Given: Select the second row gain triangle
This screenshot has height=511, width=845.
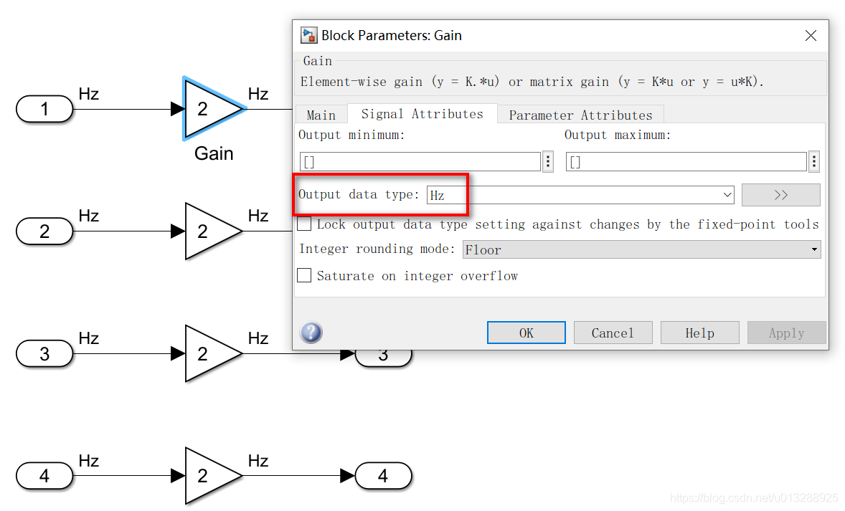Looking at the screenshot, I should point(208,231).
